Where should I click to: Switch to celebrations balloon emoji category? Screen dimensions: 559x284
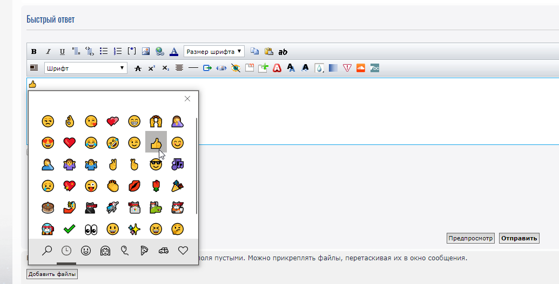click(124, 251)
